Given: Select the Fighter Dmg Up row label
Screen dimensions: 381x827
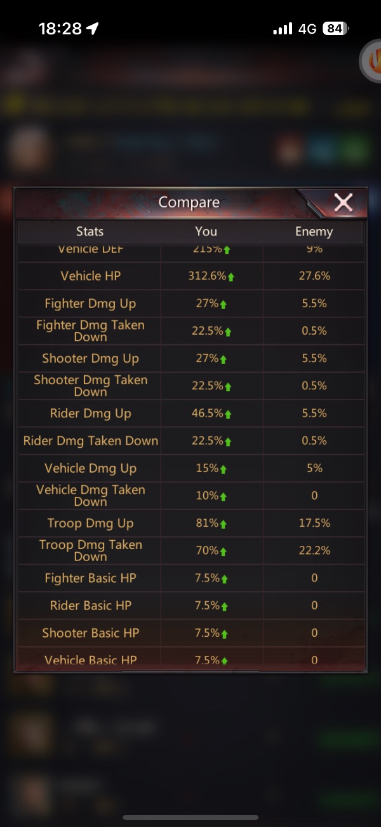Looking at the screenshot, I should [90, 303].
